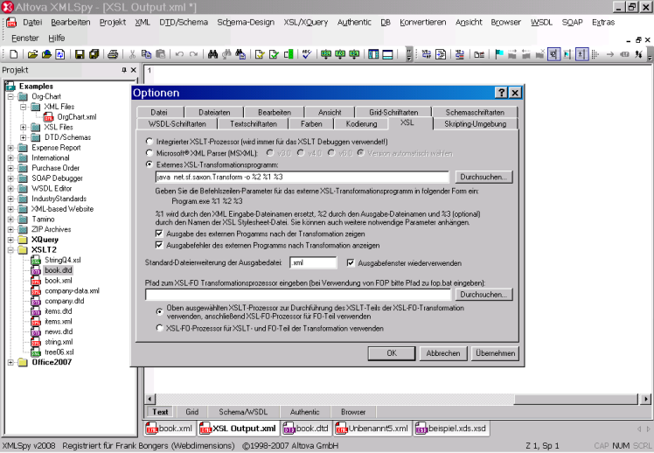Expand the DTD/Schemas subfolder

click(24, 137)
